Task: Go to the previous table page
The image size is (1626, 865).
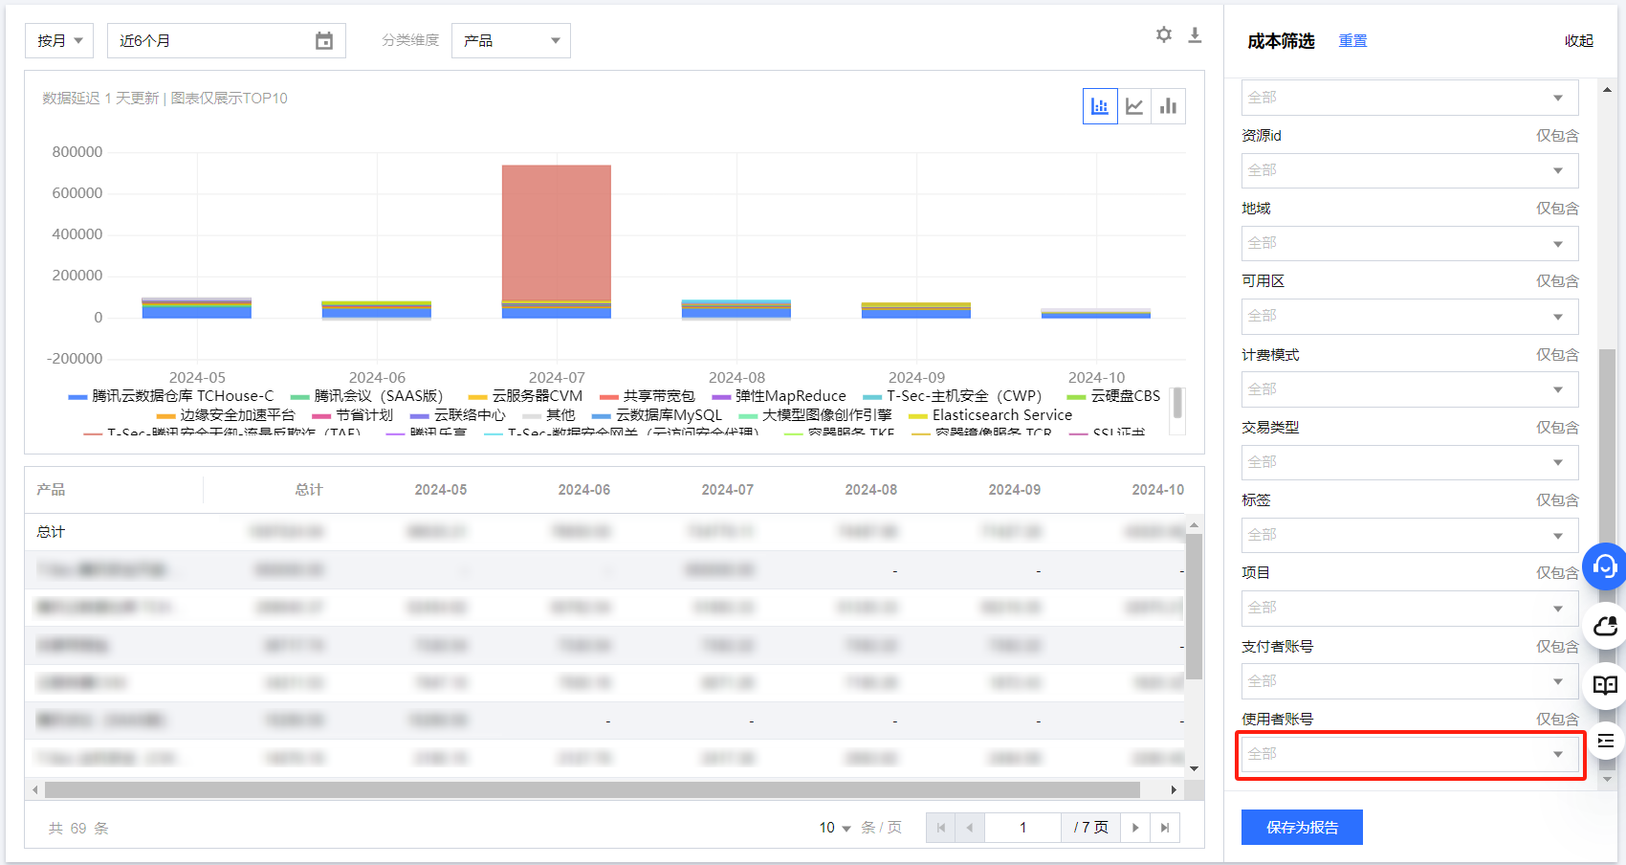Action: point(970,828)
